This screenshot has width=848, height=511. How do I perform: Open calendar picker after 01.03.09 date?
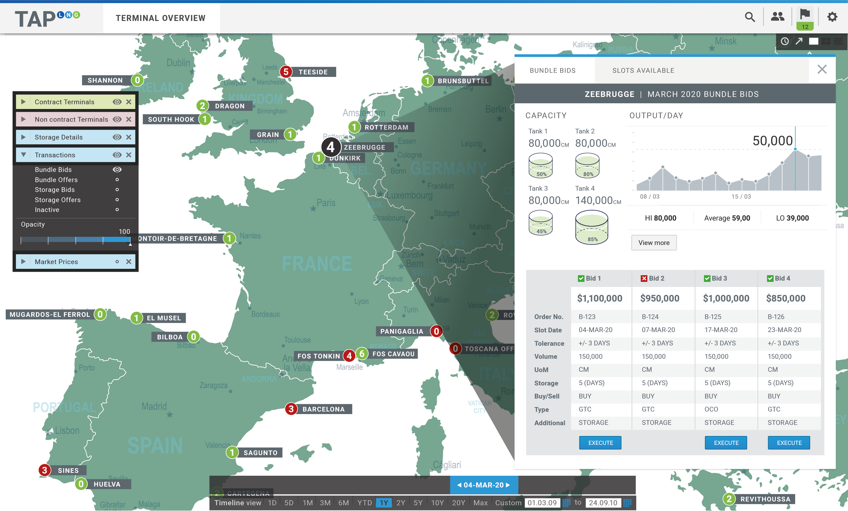pos(567,503)
